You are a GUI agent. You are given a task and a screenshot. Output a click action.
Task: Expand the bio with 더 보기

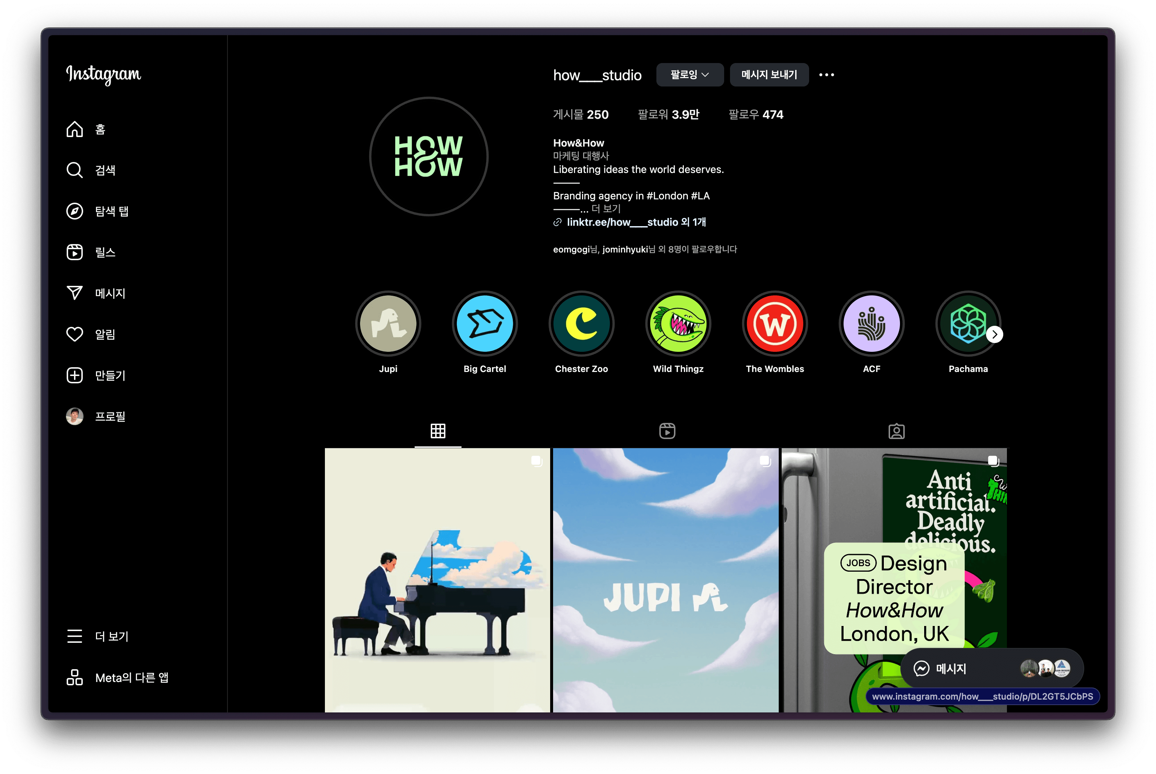pos(606,209)
